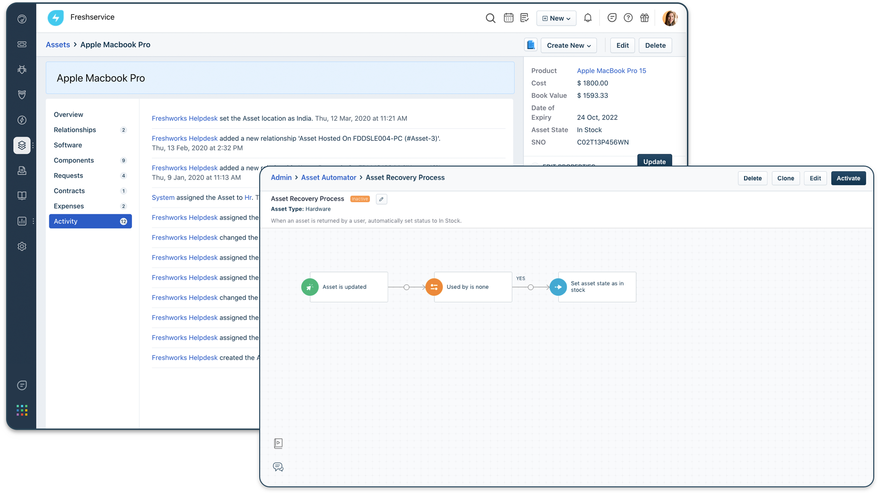Click the admin gear icon in sidebar
This screenshot has width=878, height=493.
point(22,246)
